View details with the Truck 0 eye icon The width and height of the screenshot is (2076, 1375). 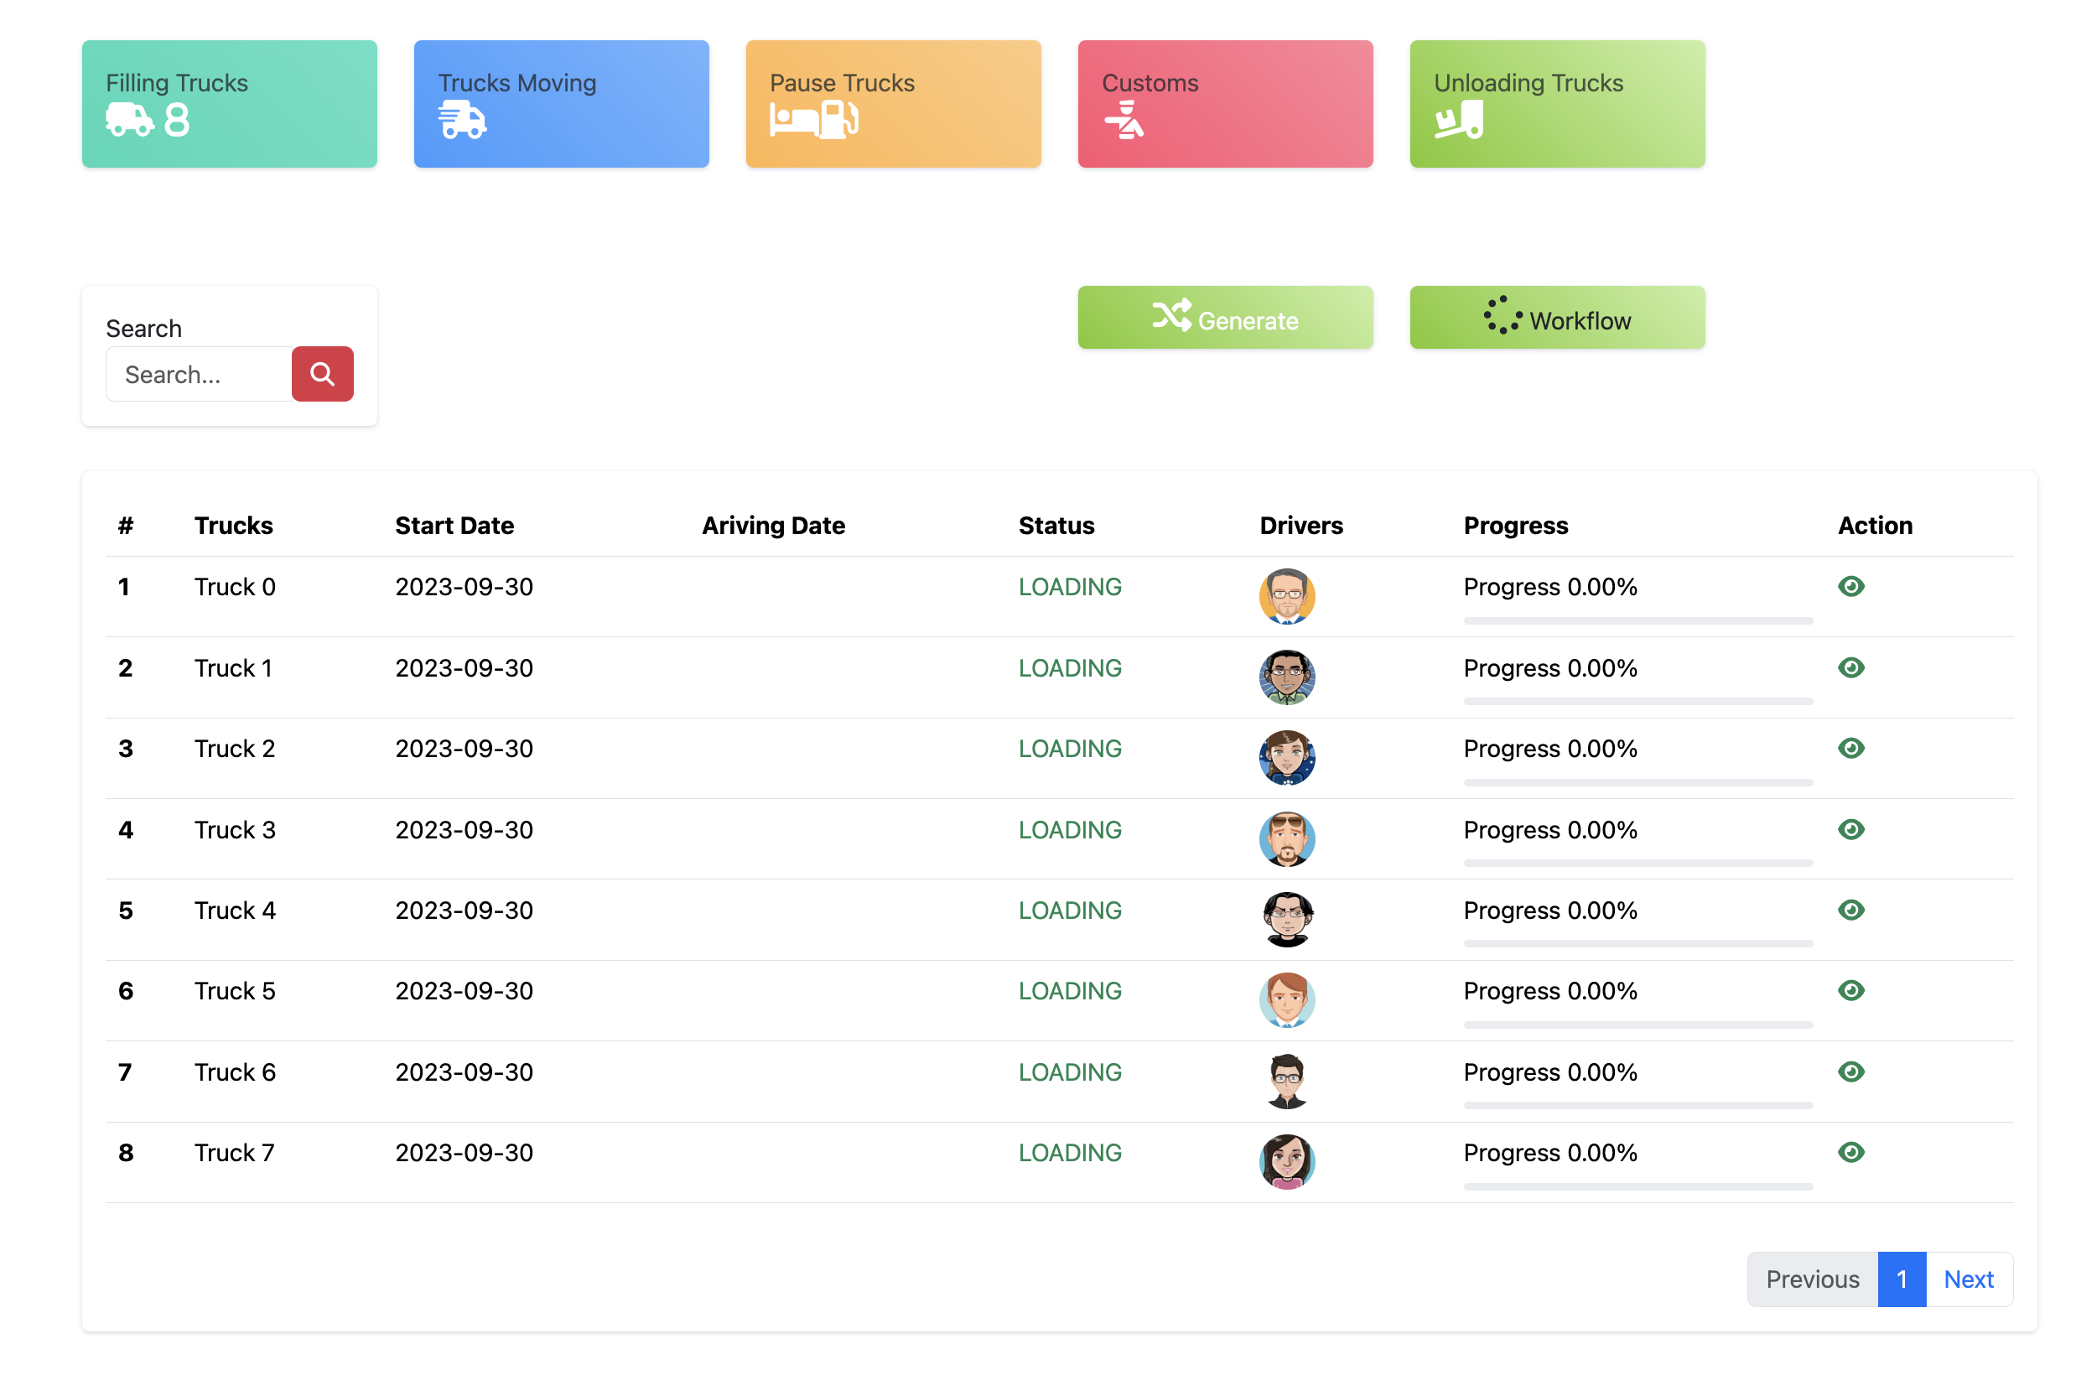1850,587
